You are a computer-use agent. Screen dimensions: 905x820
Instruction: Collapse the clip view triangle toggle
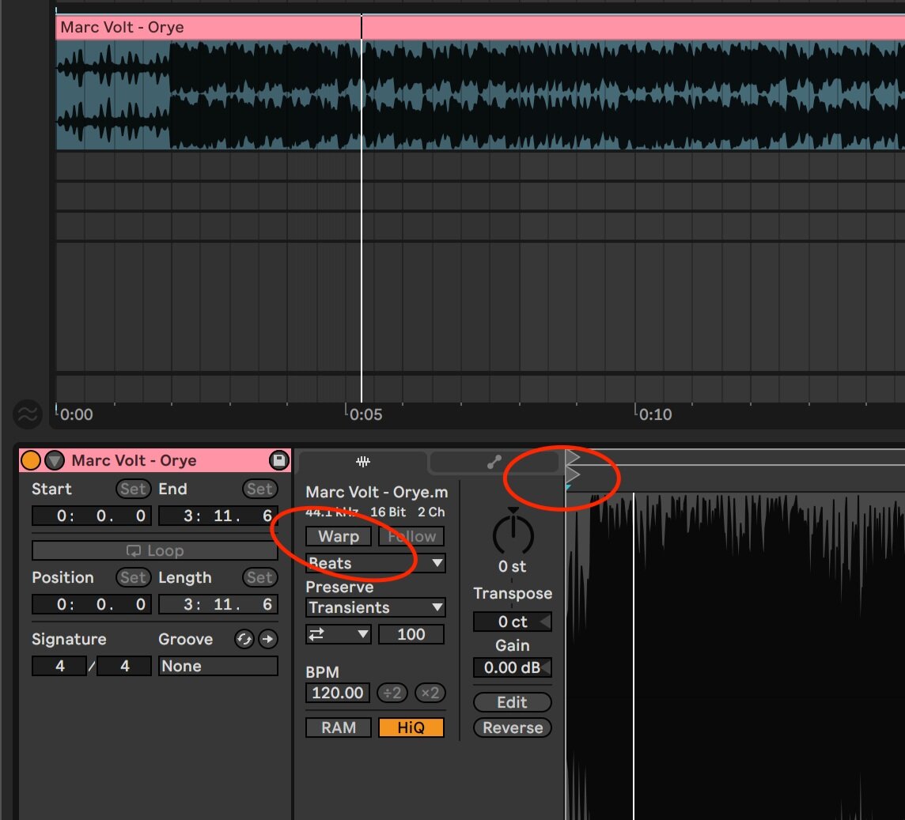click(x=55, y=460)
